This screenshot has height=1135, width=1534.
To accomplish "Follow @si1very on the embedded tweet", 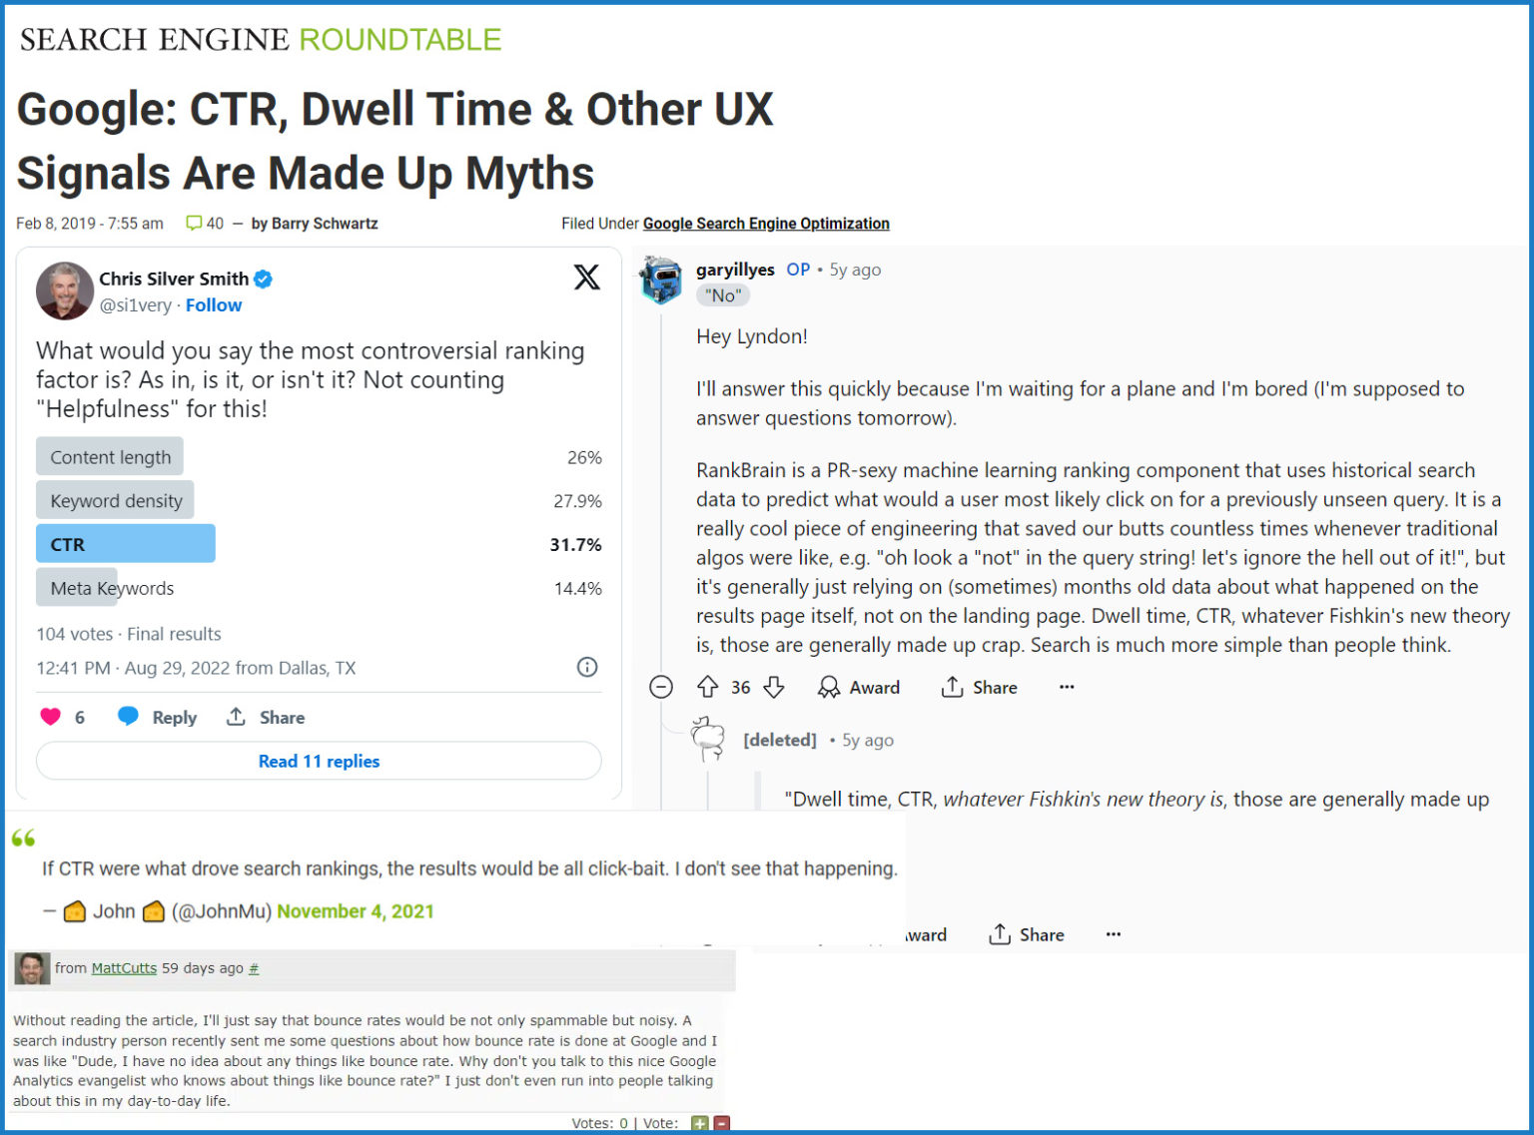I will 214,304.
